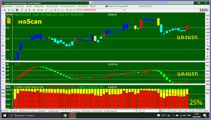This screenshot has height=120, width=211.
Task: Select the crosshair star tool
Action: click(208, 43)
